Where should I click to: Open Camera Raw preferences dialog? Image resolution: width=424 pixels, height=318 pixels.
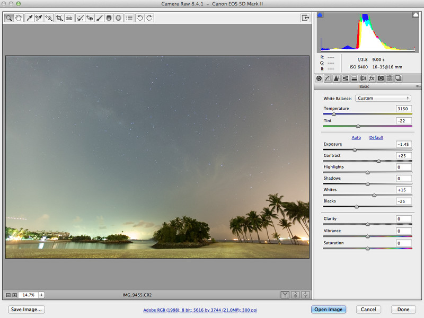(x=129, y=18)
